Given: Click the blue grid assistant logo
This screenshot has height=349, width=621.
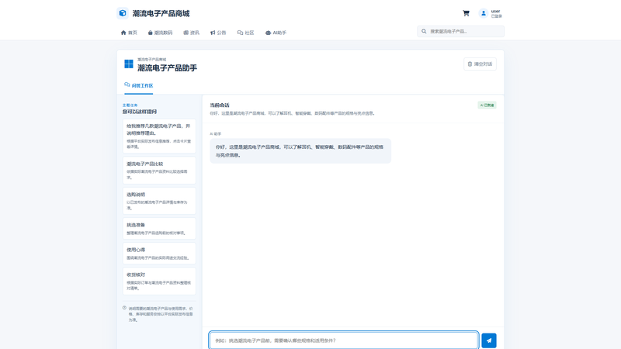Looking at the screenshot, I should point(129,64).
